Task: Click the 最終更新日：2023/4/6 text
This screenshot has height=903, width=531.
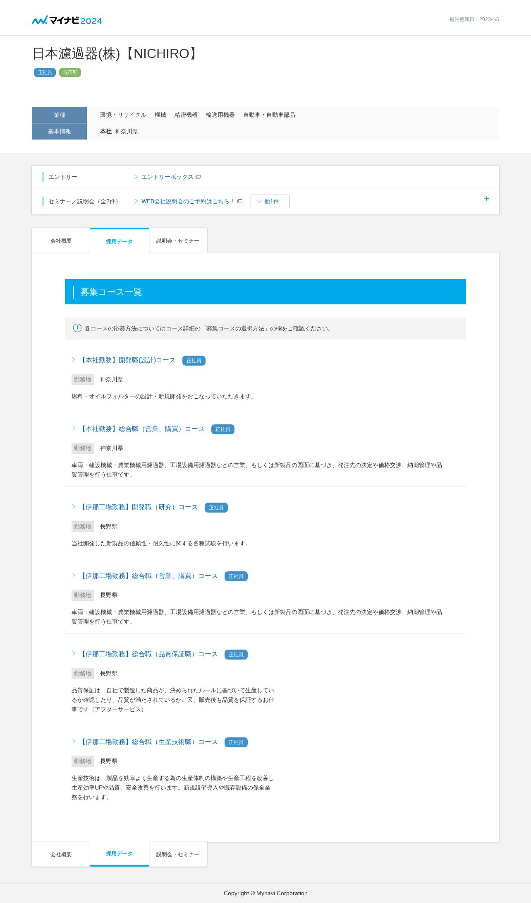Action: point(474,19)
